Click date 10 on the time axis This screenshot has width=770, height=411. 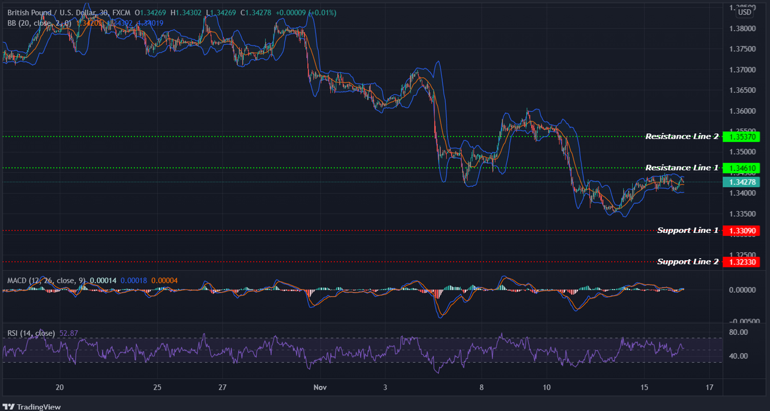pos(547,387)
